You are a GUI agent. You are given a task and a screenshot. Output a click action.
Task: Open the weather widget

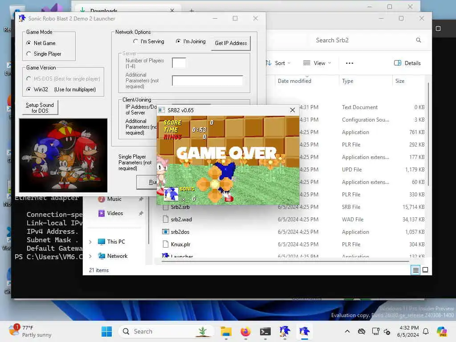(x=30, y=331)
